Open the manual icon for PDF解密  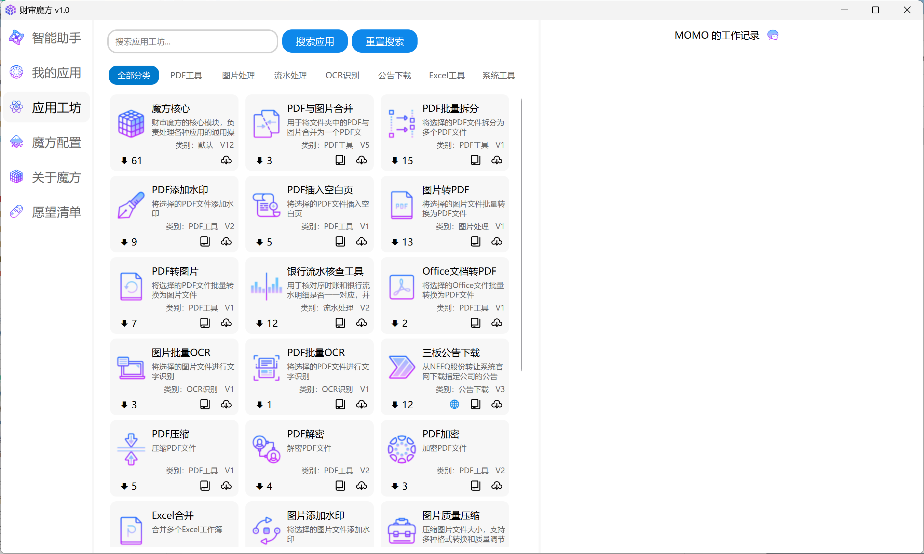click(x=340, y=486)
